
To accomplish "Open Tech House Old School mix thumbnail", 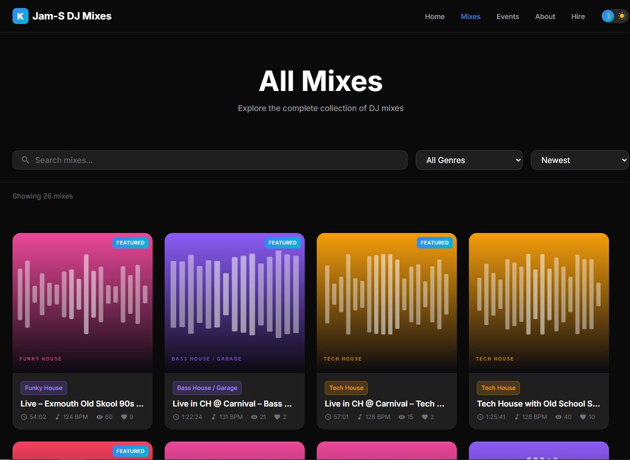I will tap(539, 303).
